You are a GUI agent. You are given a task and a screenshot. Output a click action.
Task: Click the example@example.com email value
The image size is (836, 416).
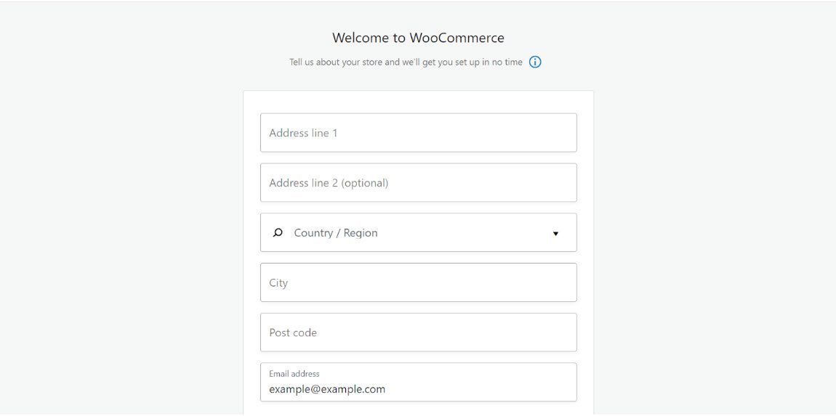click(327, 389)
